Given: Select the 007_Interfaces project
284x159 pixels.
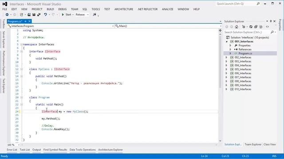Looking at the screenshot, I should pos(243,77).
